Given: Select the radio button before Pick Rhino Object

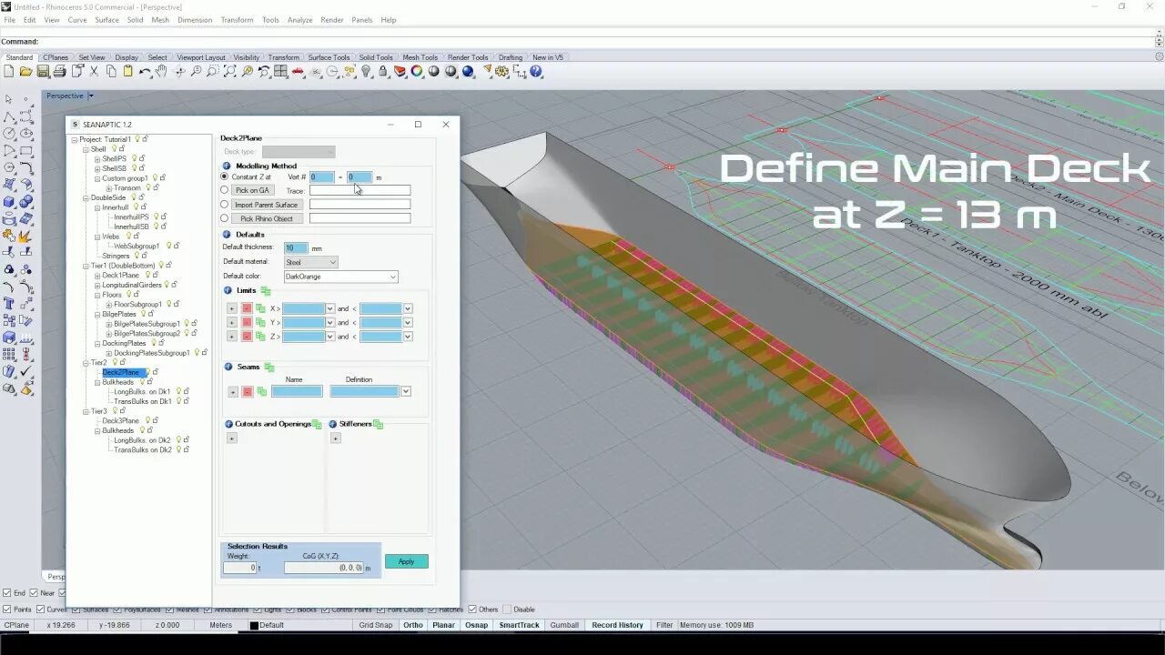Looking at the screenshot, I should coord(225,218).
